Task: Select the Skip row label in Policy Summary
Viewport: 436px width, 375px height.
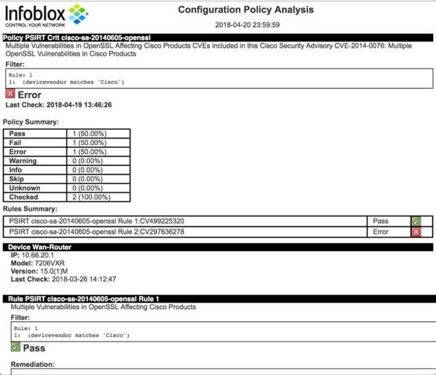Action: click(17, 179)
